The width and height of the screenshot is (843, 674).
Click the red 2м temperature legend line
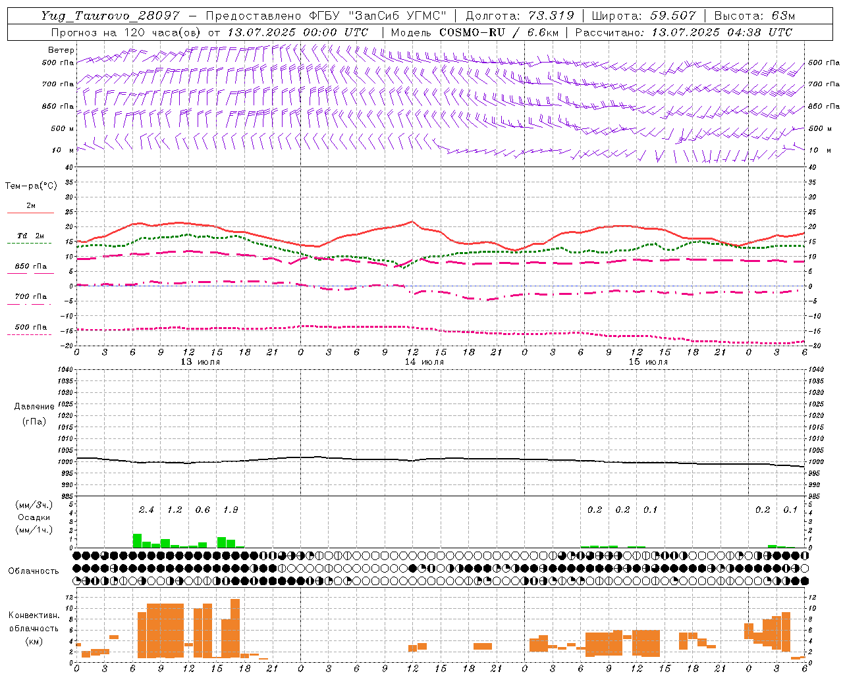coord(30,213)
